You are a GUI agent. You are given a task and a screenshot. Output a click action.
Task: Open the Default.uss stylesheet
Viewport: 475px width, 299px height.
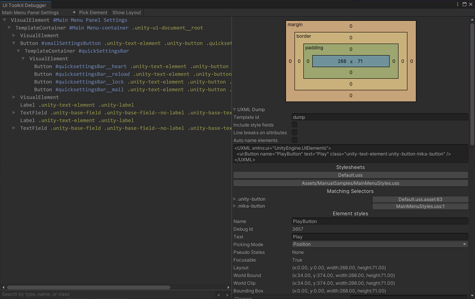(x=350, y=175)
